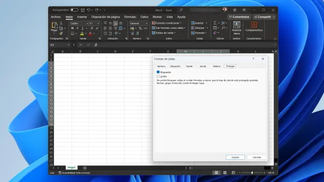Click the Cancelar button
Viewport: 324px width, 182px height.
pos(257,157)
